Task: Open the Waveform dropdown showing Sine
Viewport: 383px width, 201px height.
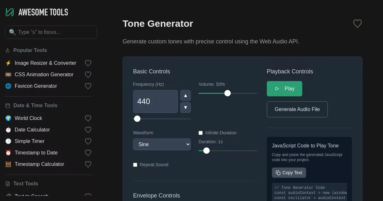Action: tap(162, 144)
